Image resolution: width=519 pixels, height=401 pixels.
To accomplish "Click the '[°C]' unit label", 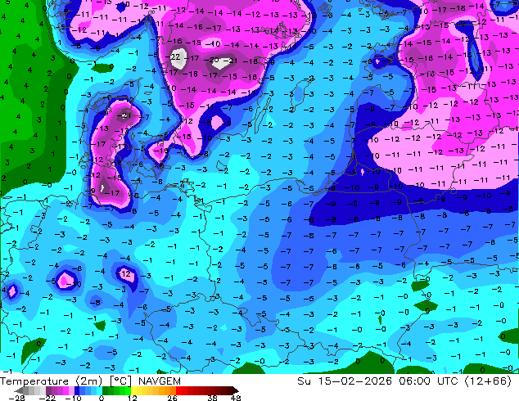I will coord(120,381).
